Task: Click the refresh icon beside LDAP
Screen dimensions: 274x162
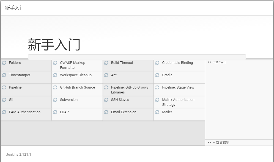Action: pos(55,112)
